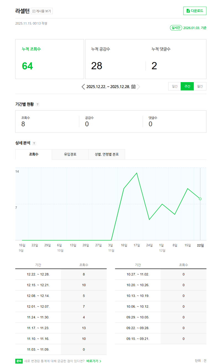Select table row 09.22. ~ 09.28.

[161, 328]
